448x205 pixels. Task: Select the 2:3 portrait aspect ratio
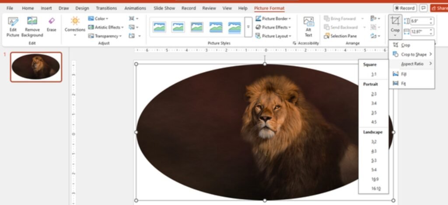pos(374,94)
